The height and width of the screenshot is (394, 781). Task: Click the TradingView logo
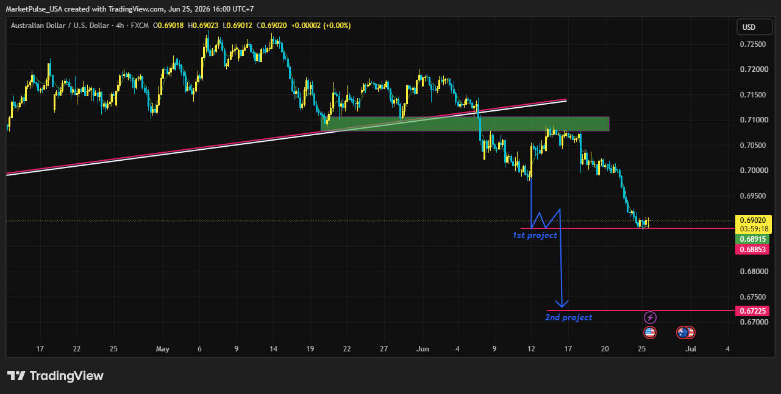coord(55,376)
